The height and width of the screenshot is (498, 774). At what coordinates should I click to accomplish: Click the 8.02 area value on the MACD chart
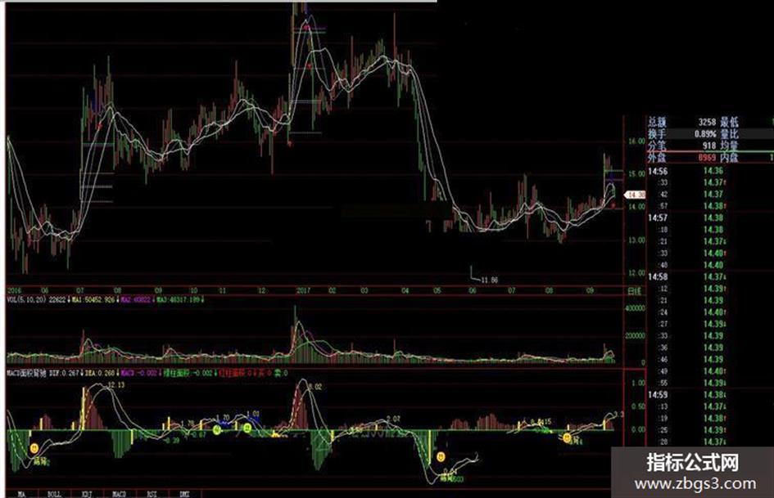315,387
